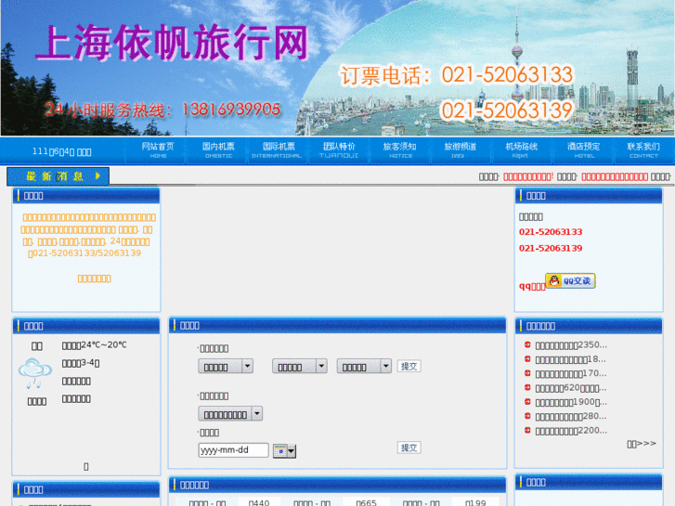Click the phone number 021-52063133 in sidebar
The height and width of the screenshot is (506, 675).
[x=551, y=232]
